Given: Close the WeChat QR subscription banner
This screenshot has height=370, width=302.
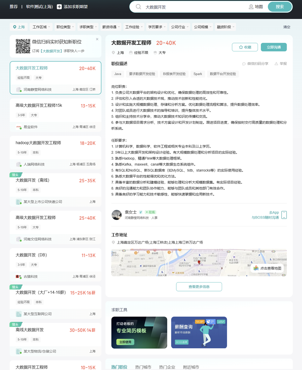Looking at the screenshot, I should coord(97,39).
